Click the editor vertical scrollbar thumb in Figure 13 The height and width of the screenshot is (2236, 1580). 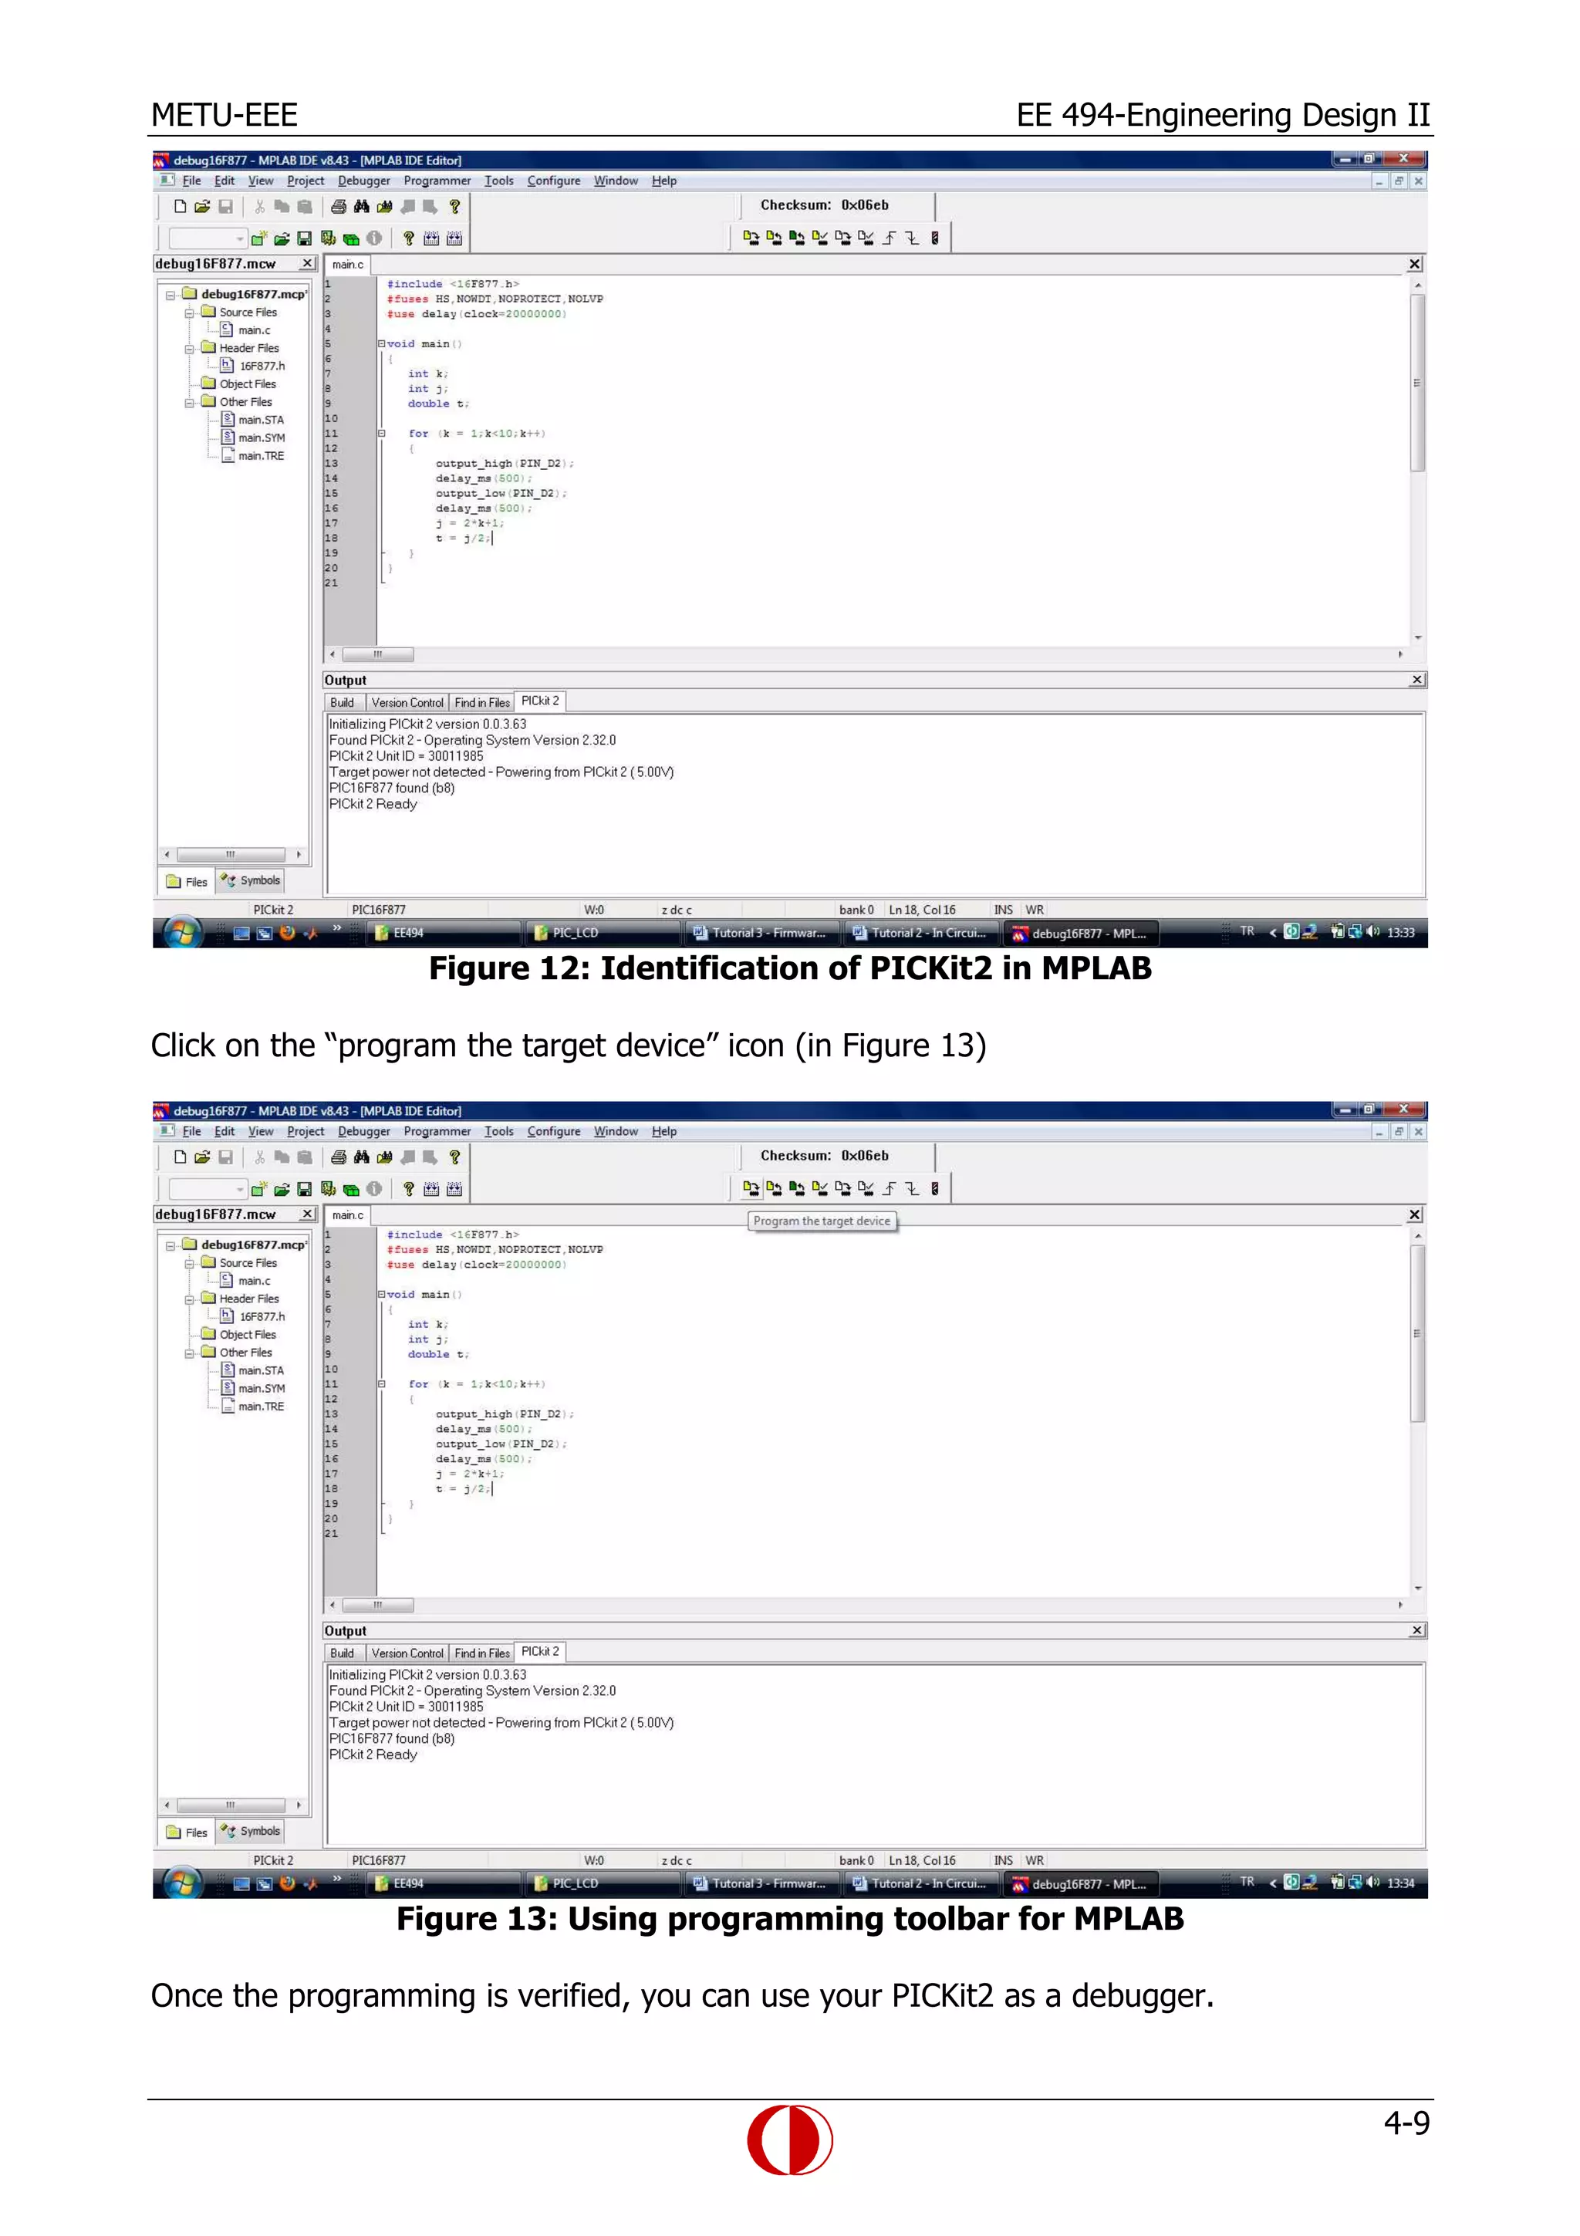point(1417,1333)
